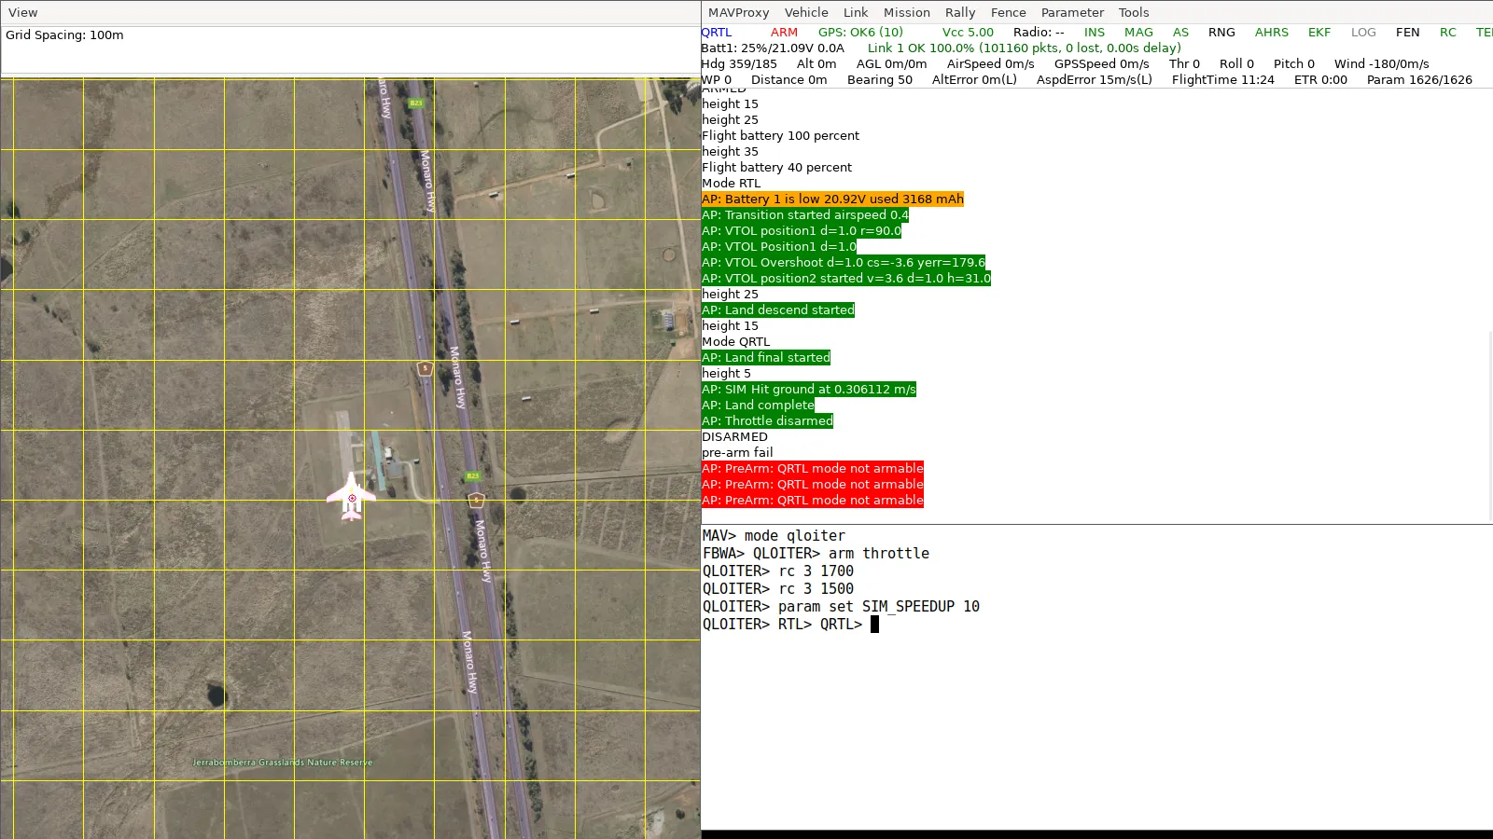Click the Vcc 5.00 status
This screenshot has height=839, width=1493.
click(968, 32)
